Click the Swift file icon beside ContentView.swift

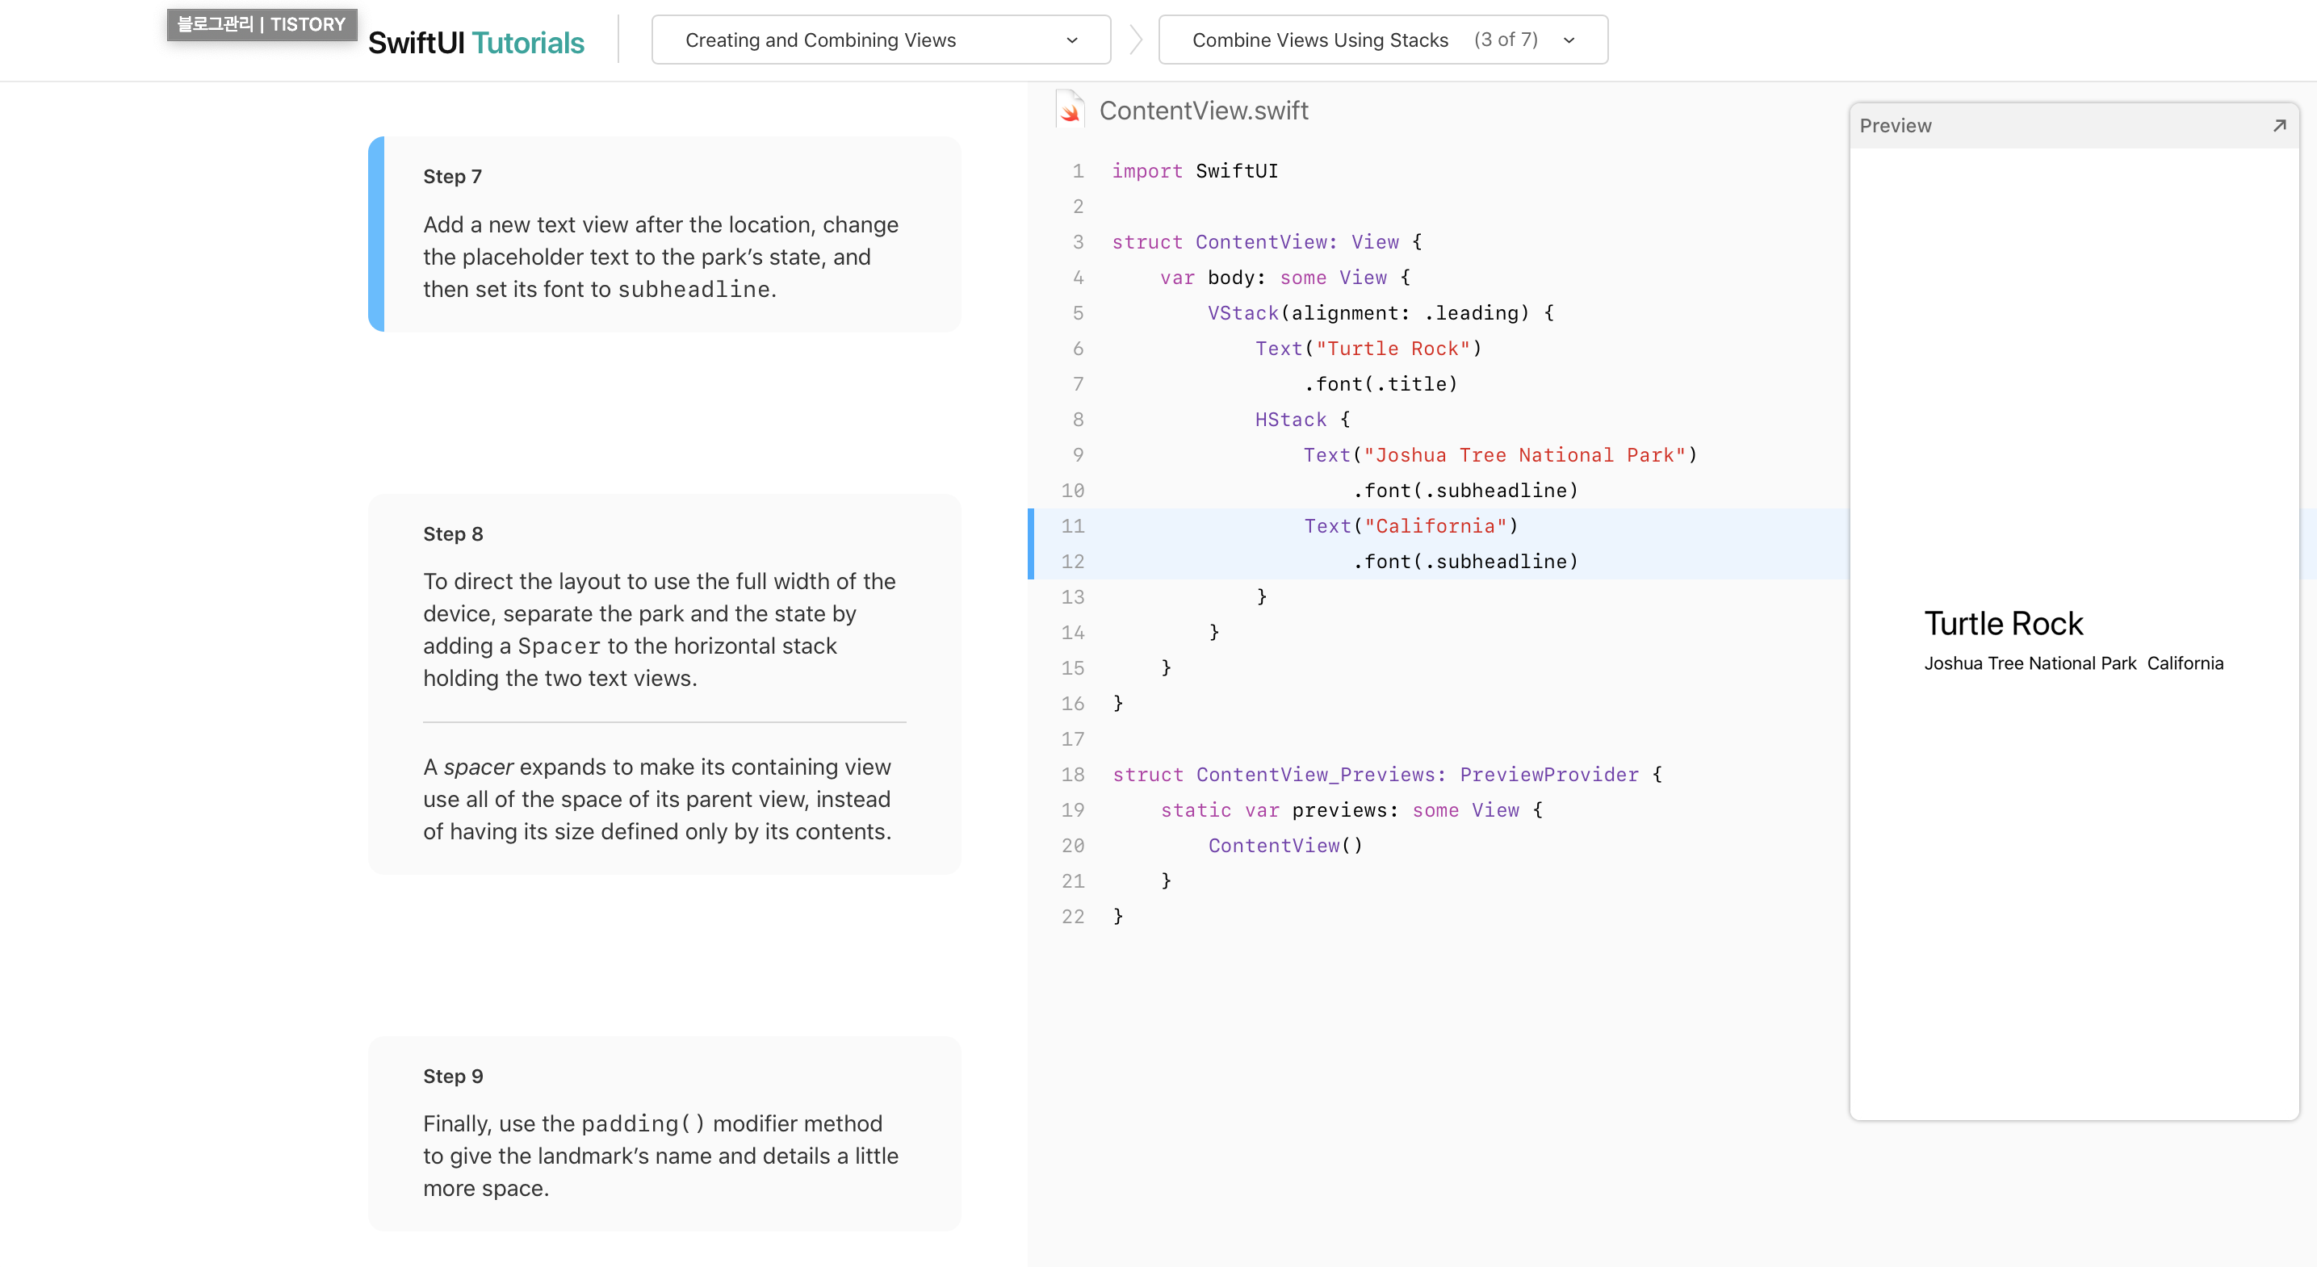[x=1070, y=110]
